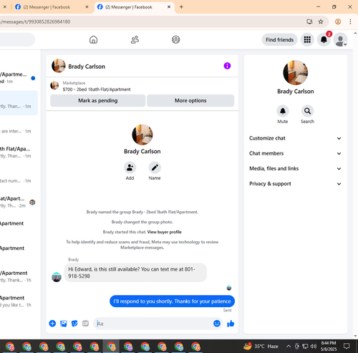Image resolution: width=358 pixels, height=353 pixels.
Task: Click the purple conversation information icon
Action: tap(227, 66)
